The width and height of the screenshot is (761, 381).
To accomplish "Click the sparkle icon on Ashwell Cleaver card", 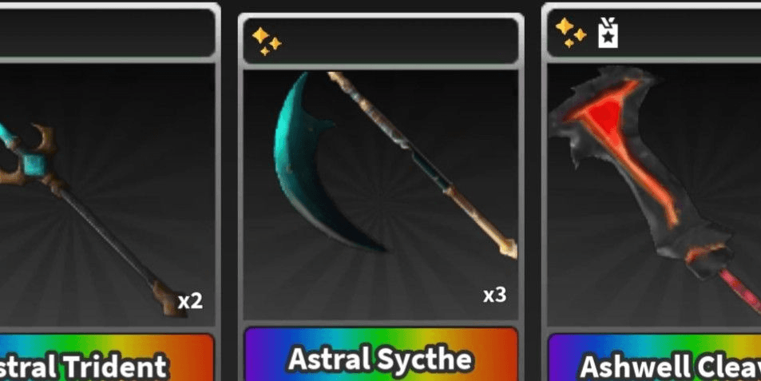I will click(x=570, y=33).
